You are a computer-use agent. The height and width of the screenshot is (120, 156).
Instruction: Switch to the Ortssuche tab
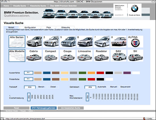point(66,27)
